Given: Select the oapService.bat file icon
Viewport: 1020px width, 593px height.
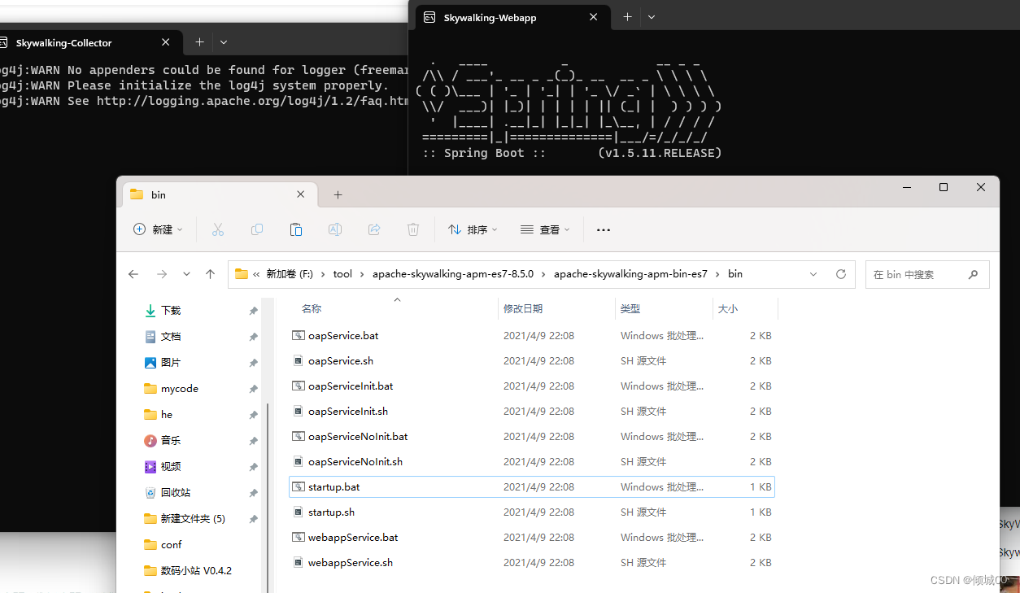Looking at the screenshot, I should coord(299,335).
